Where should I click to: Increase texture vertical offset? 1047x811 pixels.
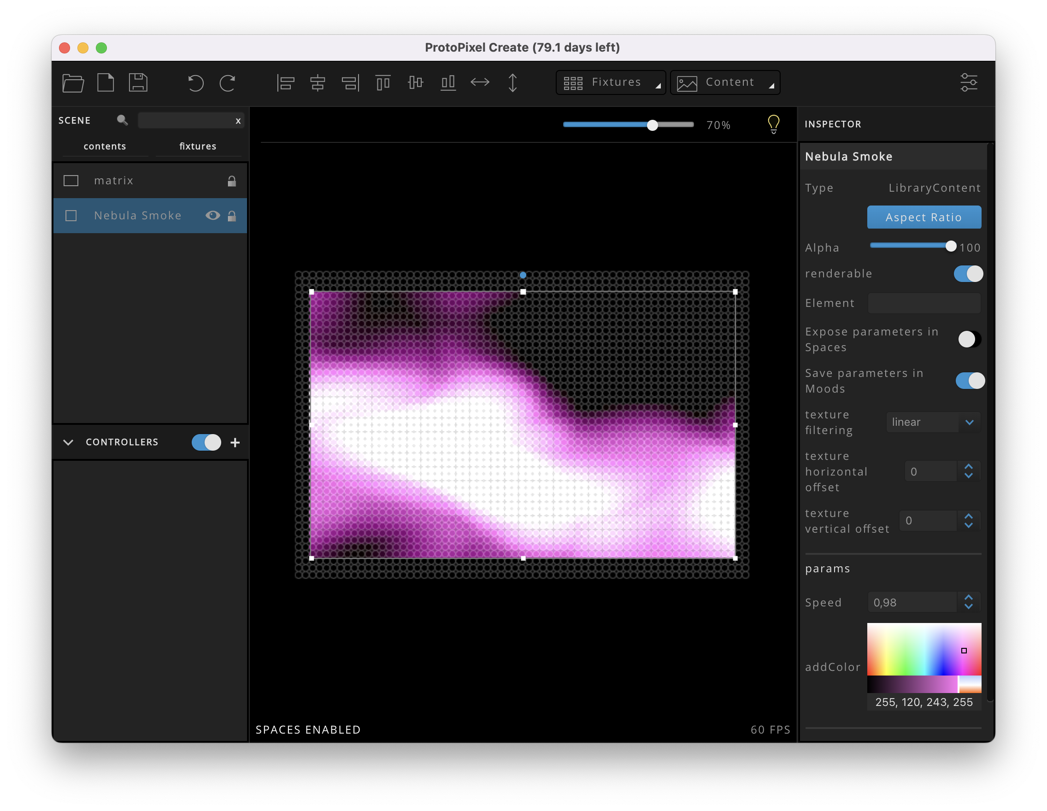pos(968,516)
